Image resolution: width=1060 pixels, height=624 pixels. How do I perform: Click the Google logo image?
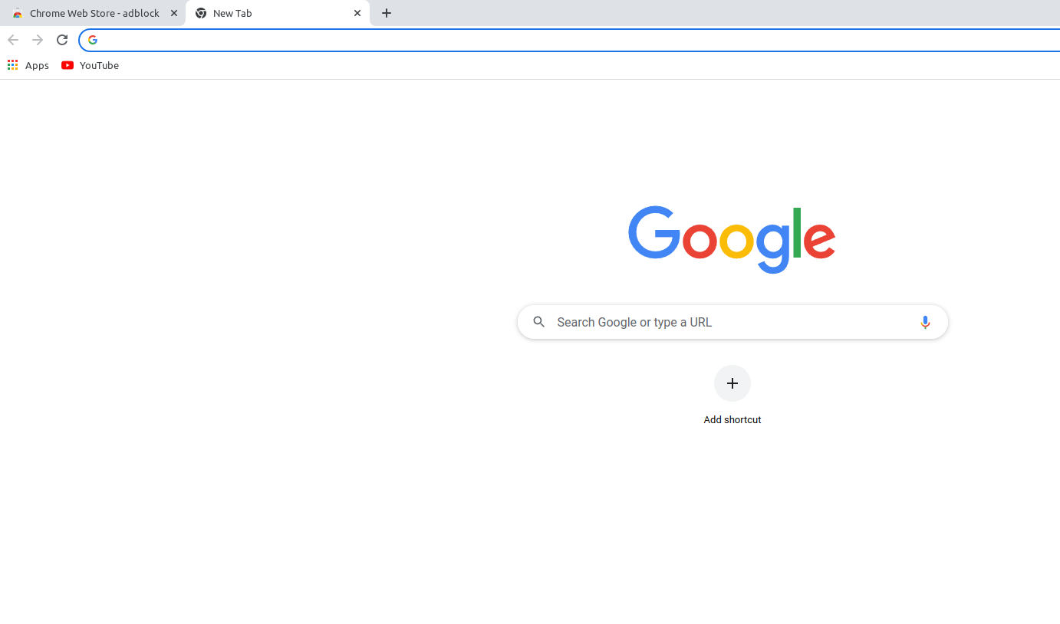[x=732, y=239]
